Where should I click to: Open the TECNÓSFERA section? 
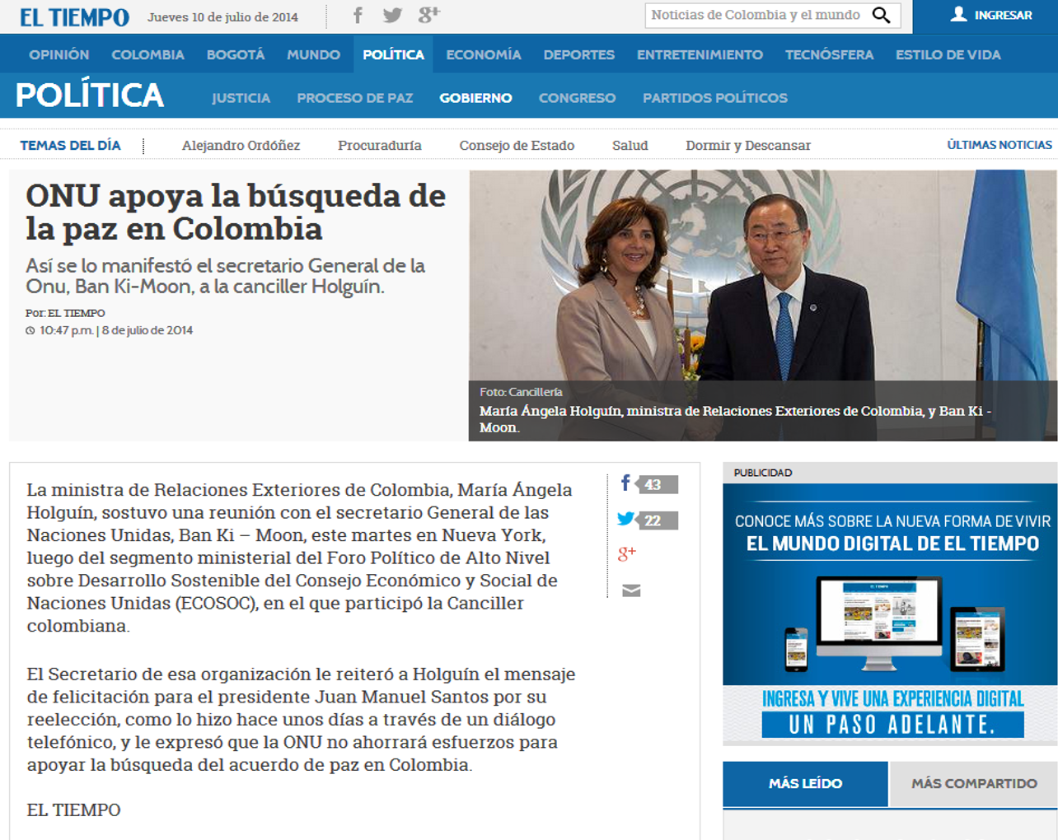click(829, 54)
